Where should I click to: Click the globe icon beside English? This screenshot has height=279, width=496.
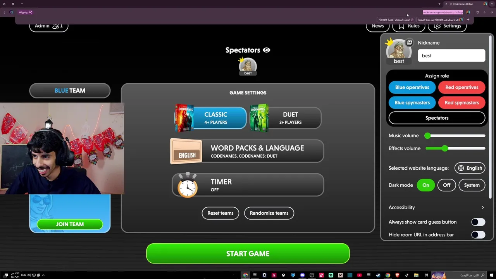[x=461, y=168]
